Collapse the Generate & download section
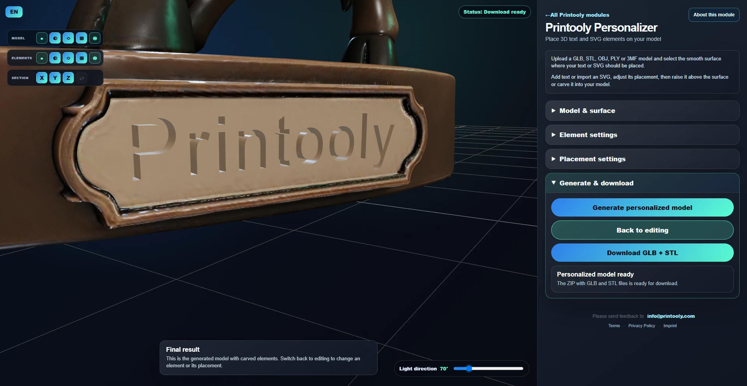This screenshot has height=386, width=747. [642, 183]
